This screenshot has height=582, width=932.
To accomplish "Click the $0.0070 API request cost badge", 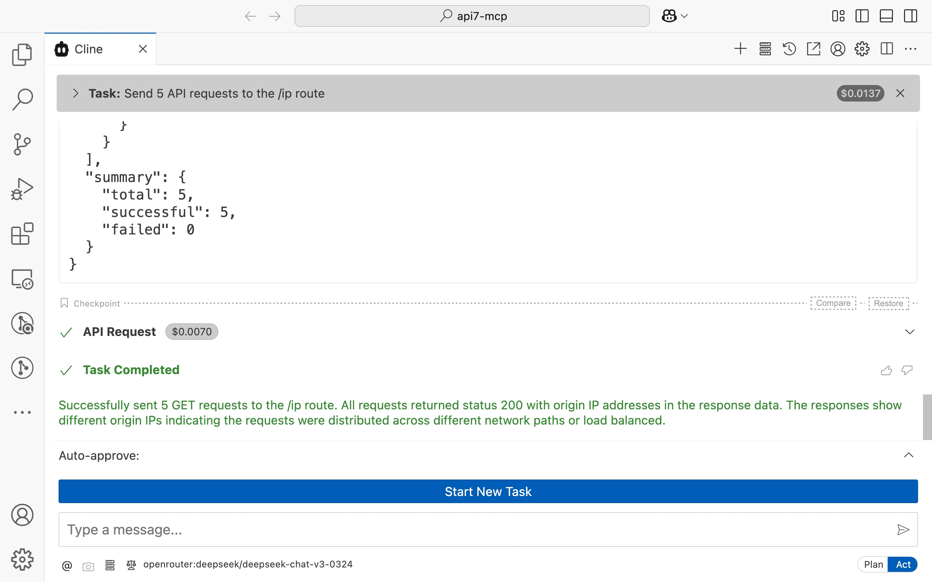I will (x=192, y=332).
